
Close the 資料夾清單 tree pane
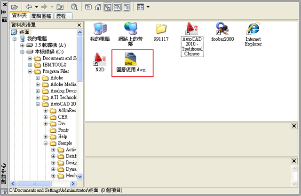79,25
